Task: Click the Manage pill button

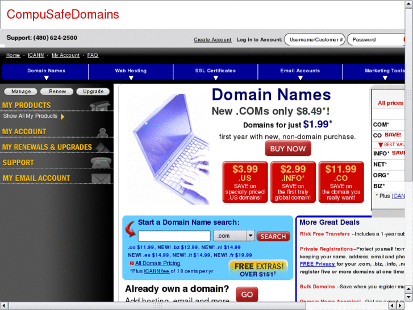Action: 21,92
